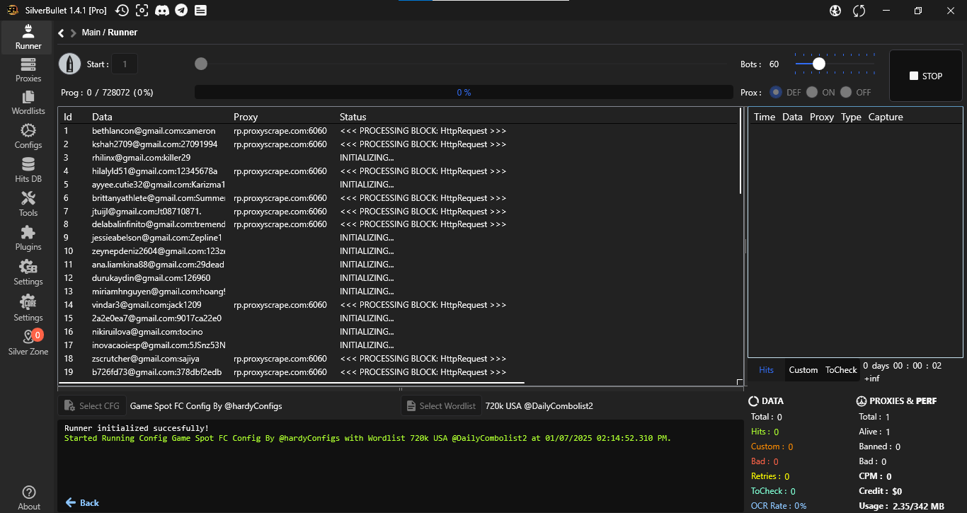Viewport: 967px width, 513px height.
Task: Click the Time column header in hits panel
Action: (765, 117)
